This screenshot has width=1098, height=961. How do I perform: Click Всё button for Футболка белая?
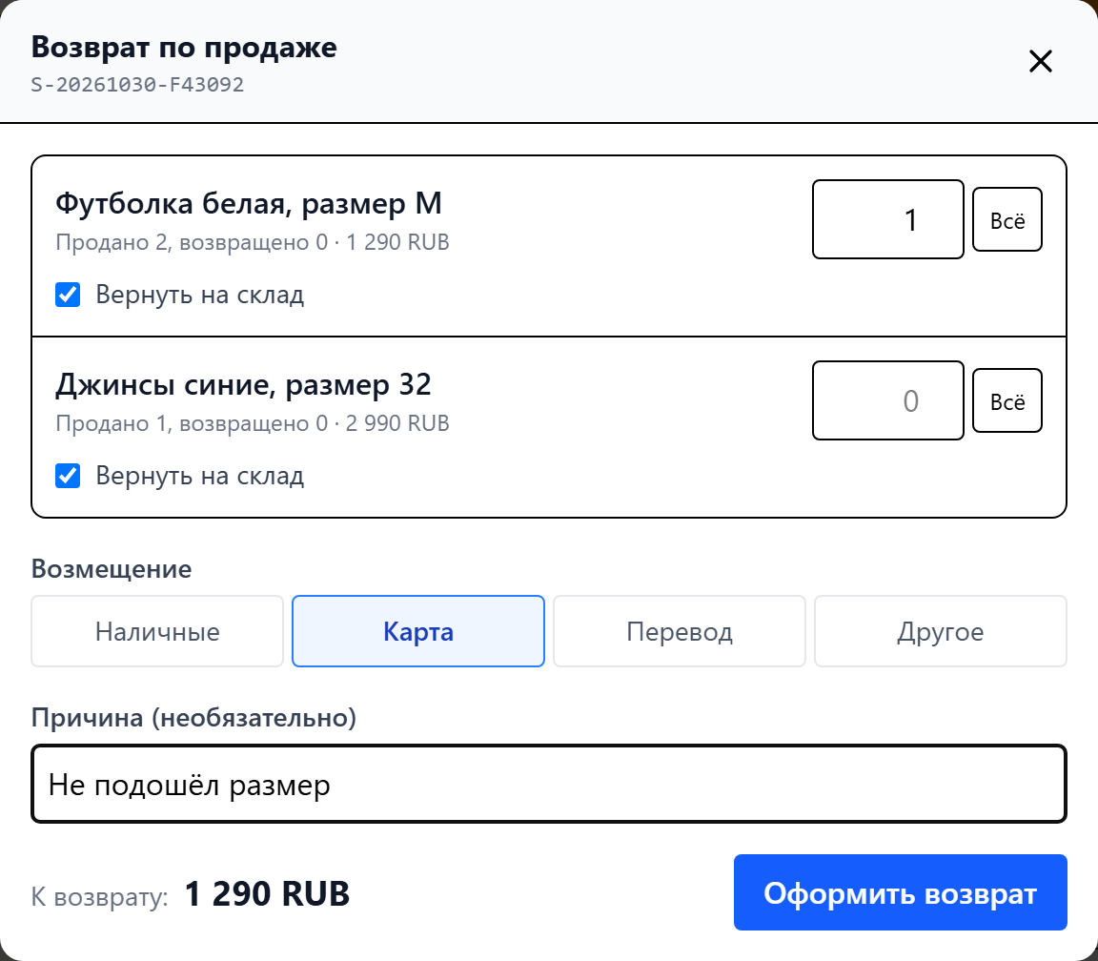[x=1006, y=219]
